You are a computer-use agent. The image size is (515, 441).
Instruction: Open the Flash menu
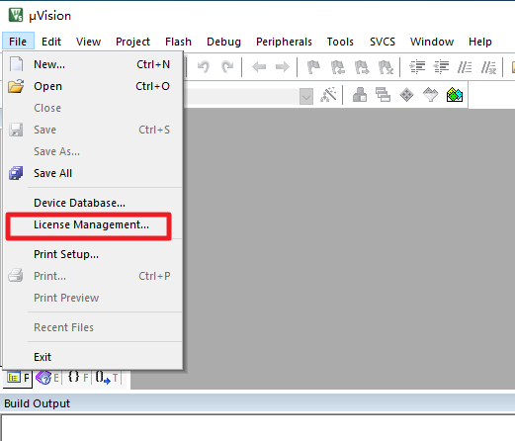[178, 42]
